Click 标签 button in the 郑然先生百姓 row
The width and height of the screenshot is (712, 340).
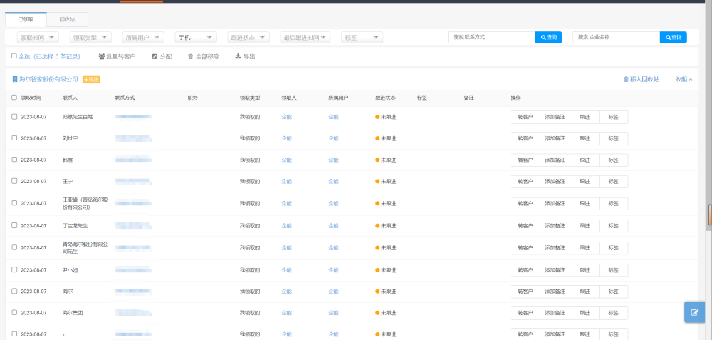pyautogui.click(x=614, y=117)
